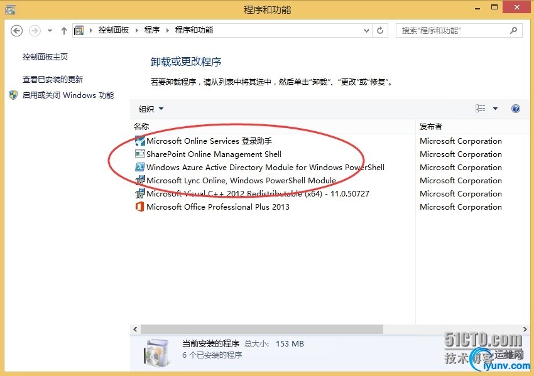Open the 控制面板主页 link

coord(45,57)
